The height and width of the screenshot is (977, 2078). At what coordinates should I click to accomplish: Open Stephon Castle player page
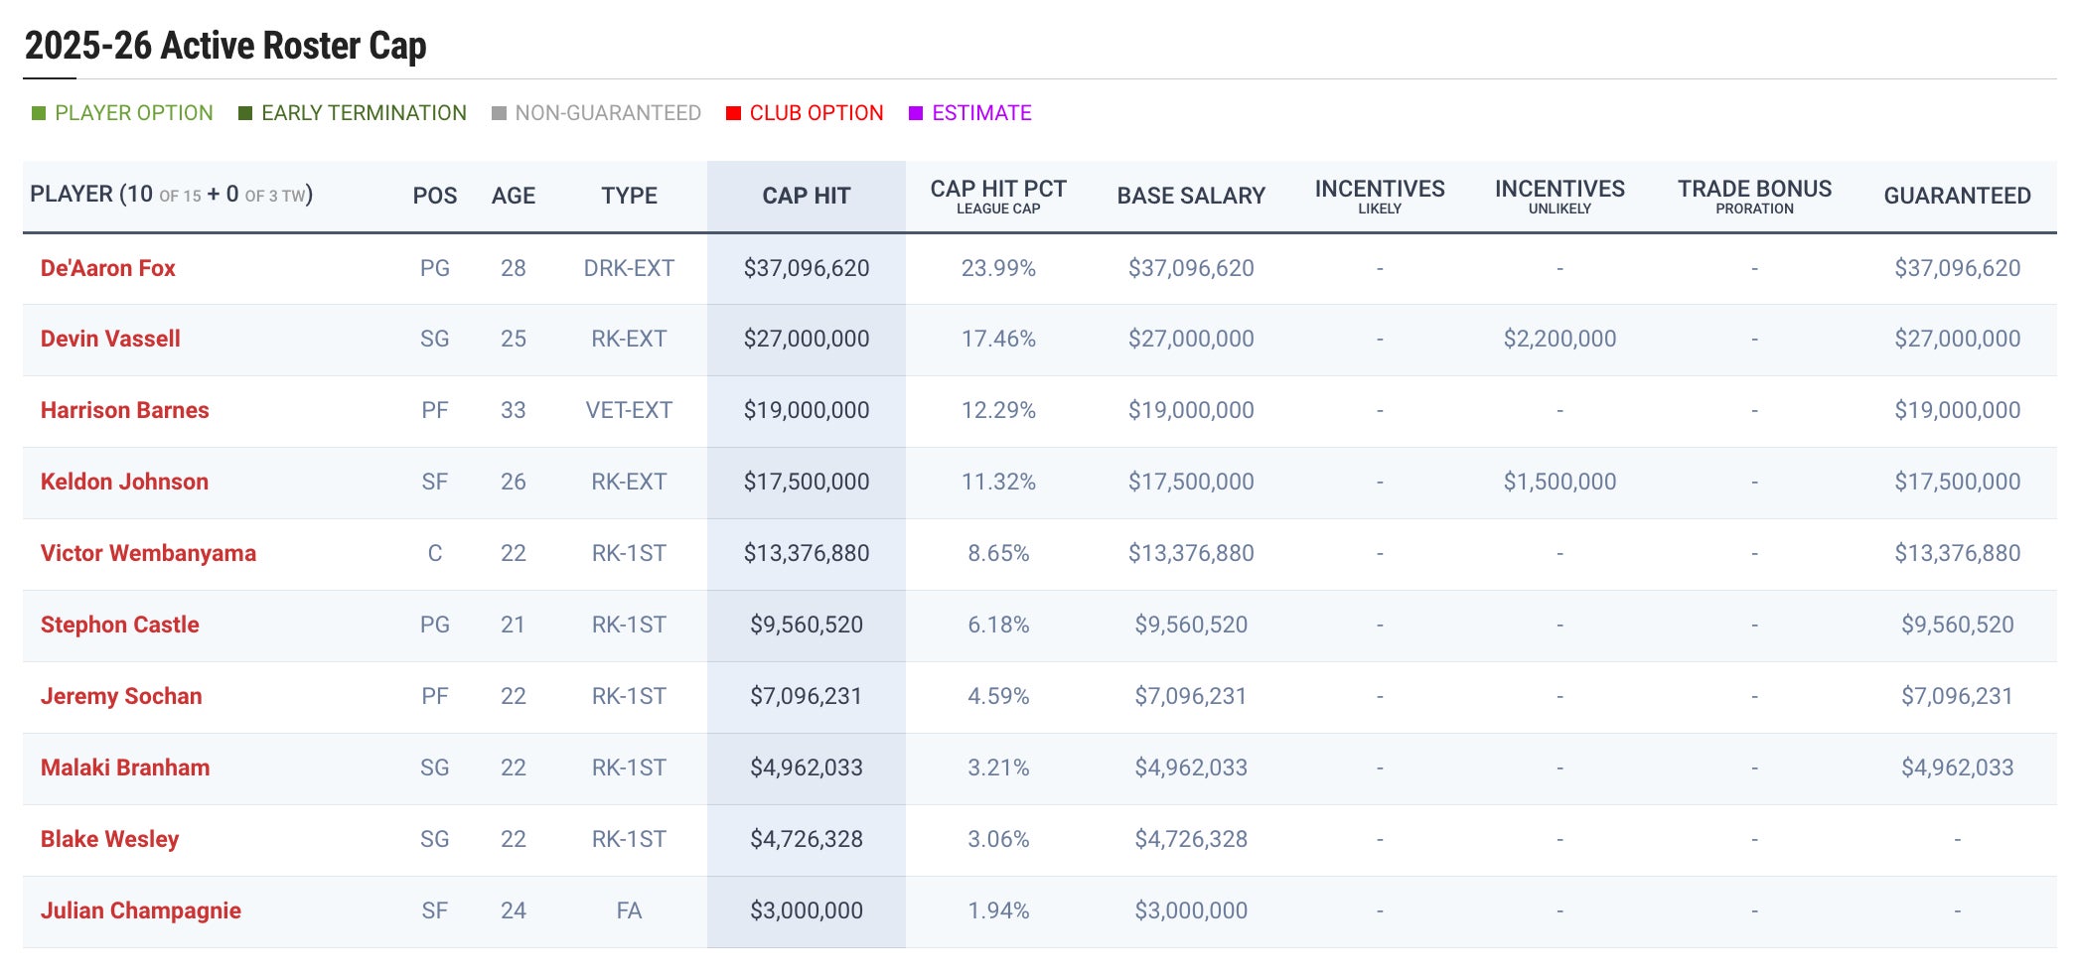[119, 625]
